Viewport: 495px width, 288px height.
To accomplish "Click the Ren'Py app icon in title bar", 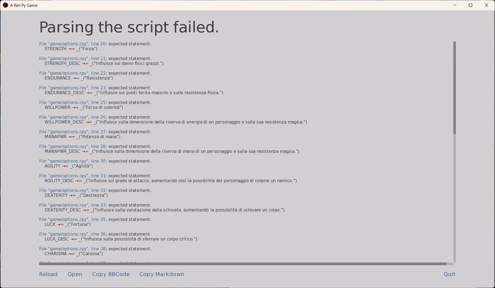I will point(5,5).
